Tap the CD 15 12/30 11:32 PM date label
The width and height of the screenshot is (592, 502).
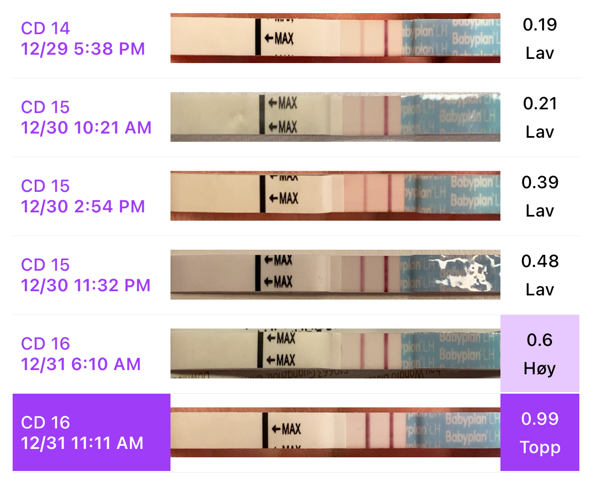(x=86, y=275)
